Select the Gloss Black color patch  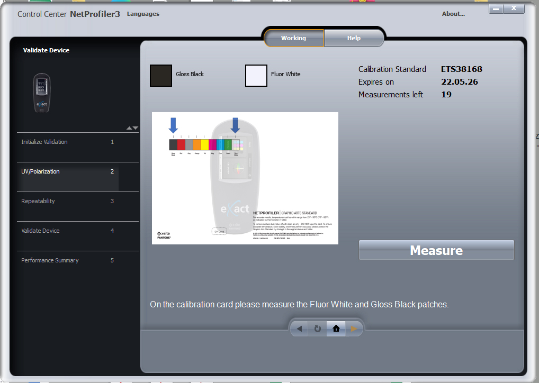point(161,75)
